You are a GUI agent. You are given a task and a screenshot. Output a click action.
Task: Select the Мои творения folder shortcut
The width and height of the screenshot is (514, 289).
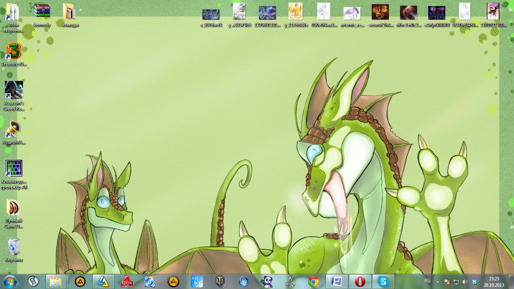tap(14, 18)
